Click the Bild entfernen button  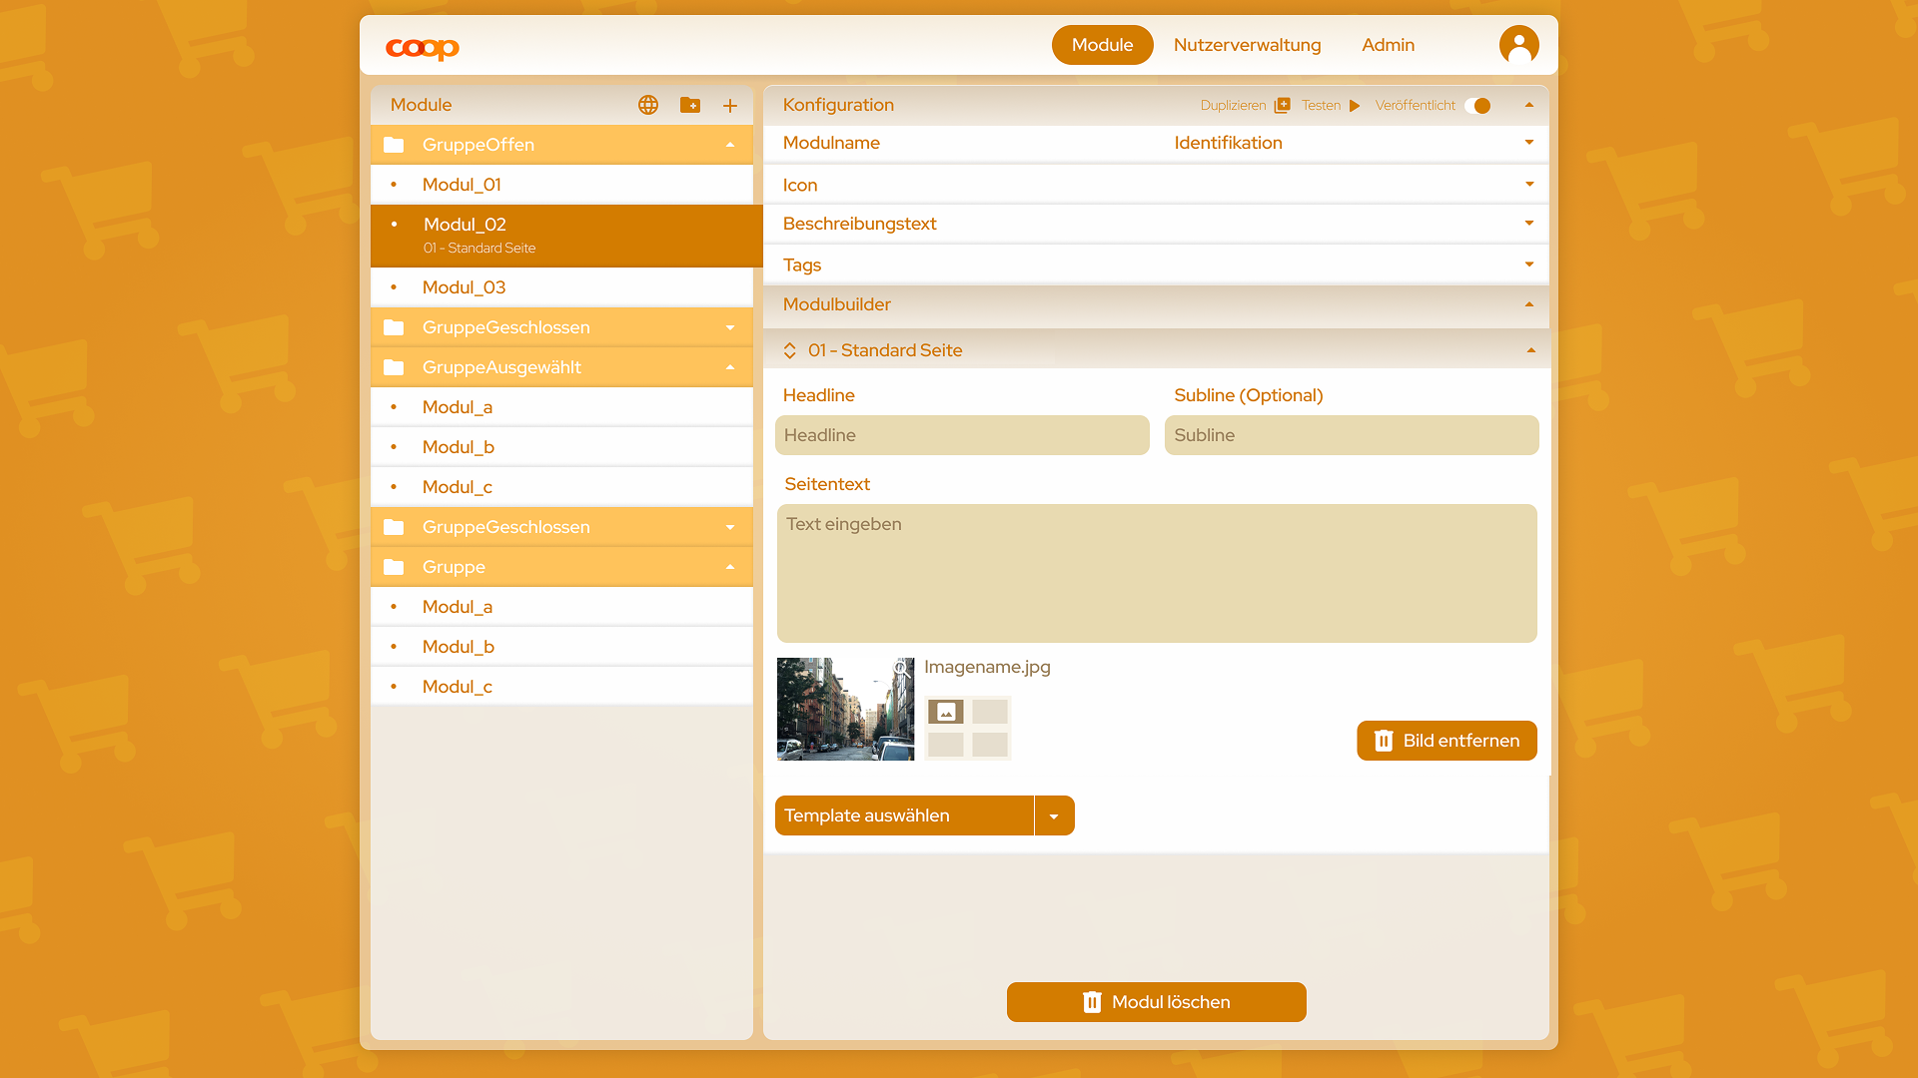pos(1446,741)
